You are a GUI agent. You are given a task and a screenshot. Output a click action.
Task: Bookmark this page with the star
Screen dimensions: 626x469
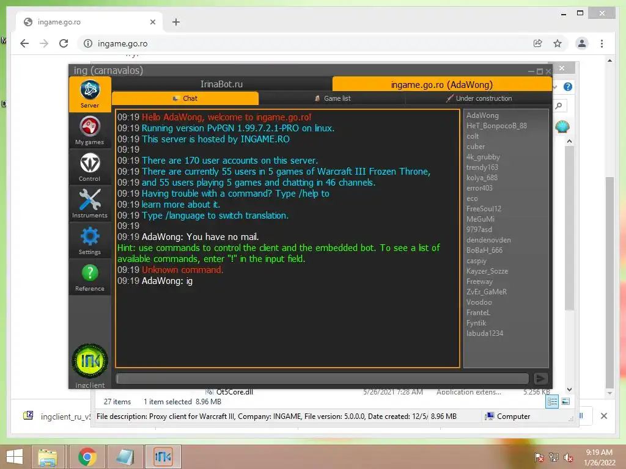[558, 43]
